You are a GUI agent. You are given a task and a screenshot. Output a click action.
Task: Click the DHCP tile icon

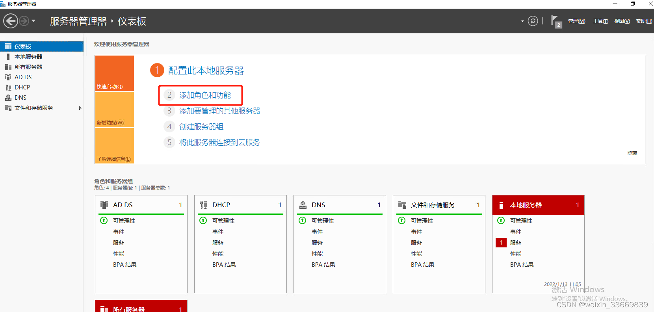click(204, 205)
